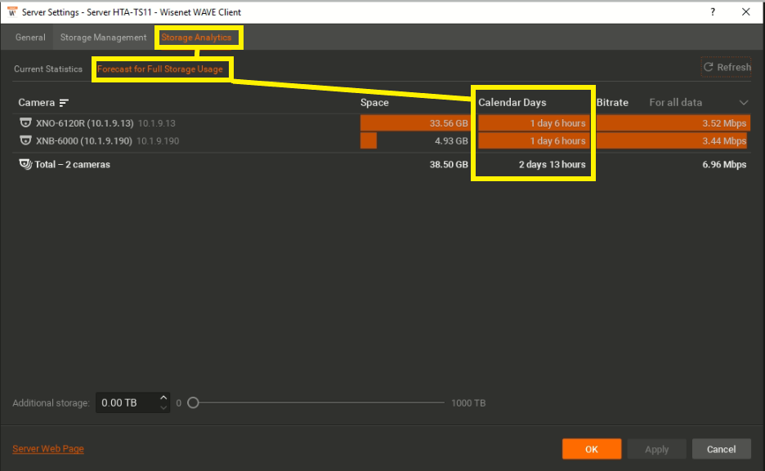Refresh the storage analytics data
765x471 pixels.
(x=727, y=67)
